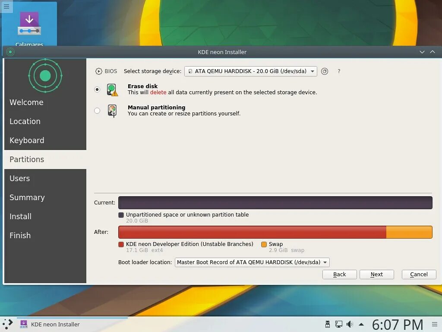Click the '20.0 GiB' size text
The width and height of the screenshot is (442, 332).
137,221
